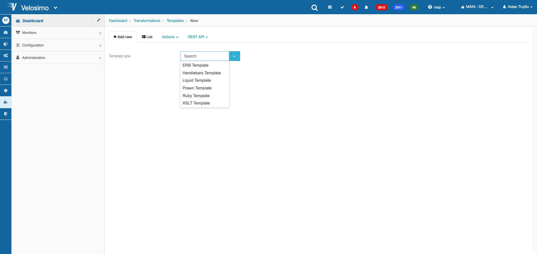Image resolution: width=537 pixels, height=254 pixels.
Task: Select the single gear sidebar icon
Action: pyautogui.click(x=6, y=91)
